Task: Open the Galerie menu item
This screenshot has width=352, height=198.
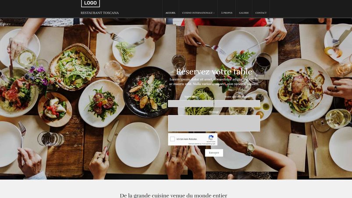Action: [x=244, y=13]
